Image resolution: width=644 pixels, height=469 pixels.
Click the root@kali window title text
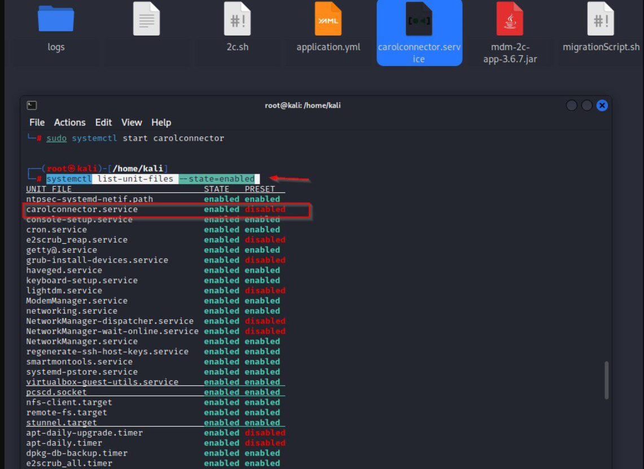[303, 106]
